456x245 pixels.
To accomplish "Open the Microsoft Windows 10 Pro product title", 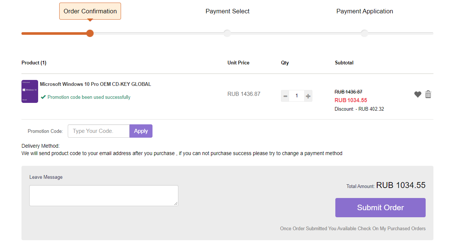I will pos(95,84).
